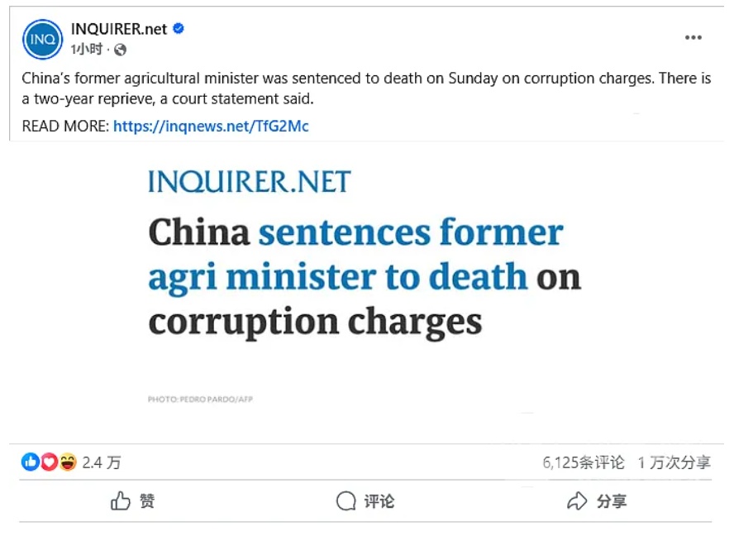The height and width of the screenshot is (536, 734).
Task: Click the INQUIRER.NET logo in the image
Action: (250, 182)
